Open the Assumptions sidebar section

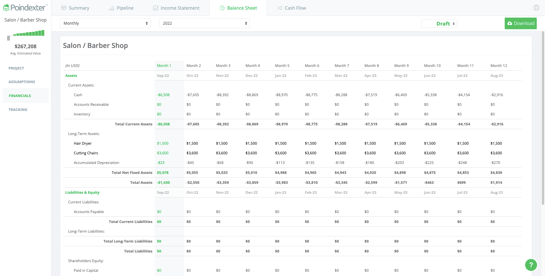[22, 82]
